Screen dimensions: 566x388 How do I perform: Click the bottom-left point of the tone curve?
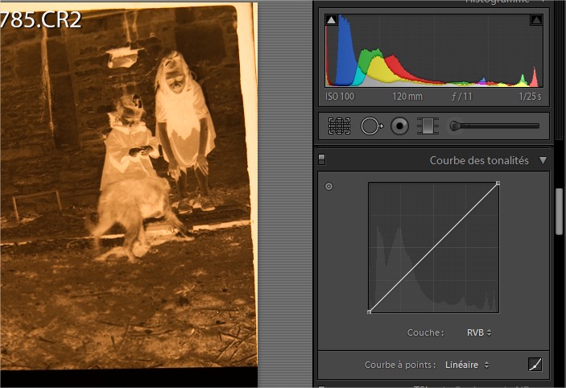point(370,312)
